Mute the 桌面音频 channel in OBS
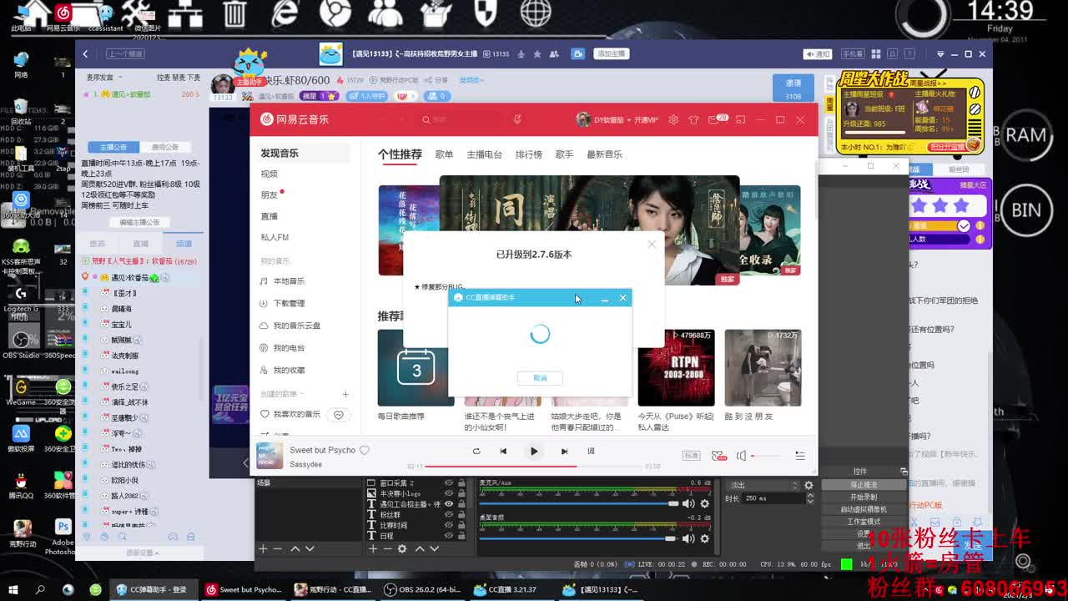The image size is (1068, 601). coord(688,538)
